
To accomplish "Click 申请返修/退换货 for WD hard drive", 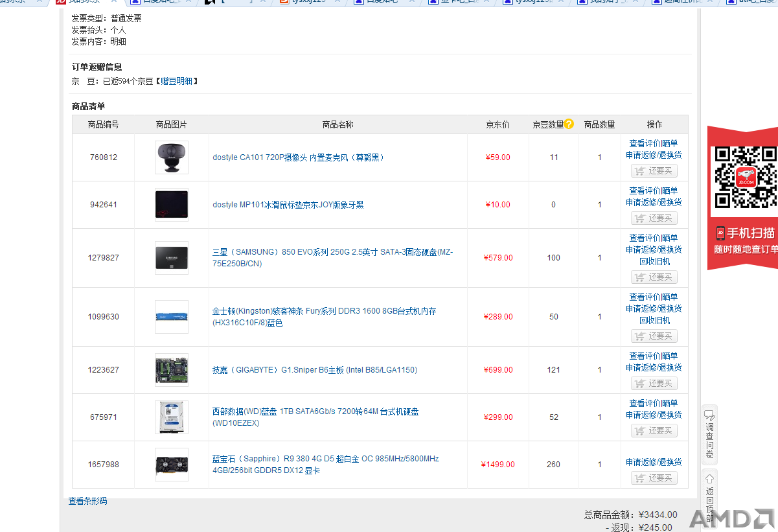I will tap(654, 415).
